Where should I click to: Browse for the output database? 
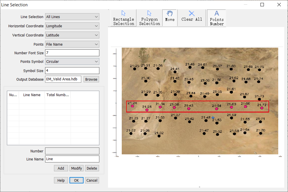tap(91, 79)
